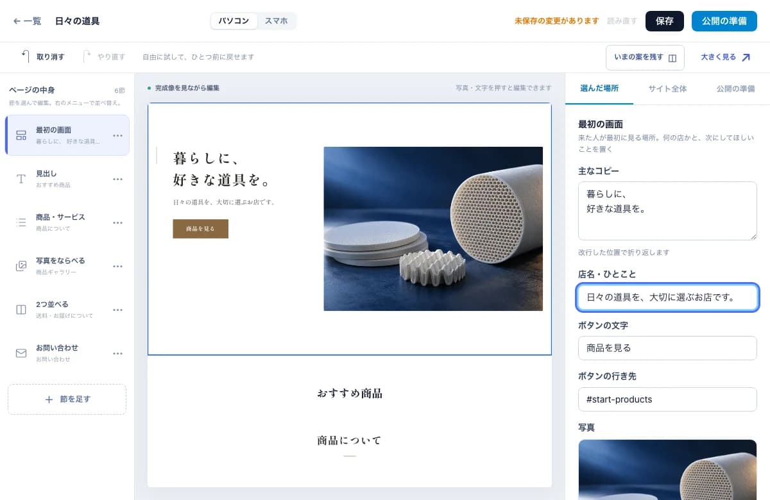This screenshot has height=500, width=770.
Task: Click the 未保存の変更があります notice
Action: click(556, 21)
